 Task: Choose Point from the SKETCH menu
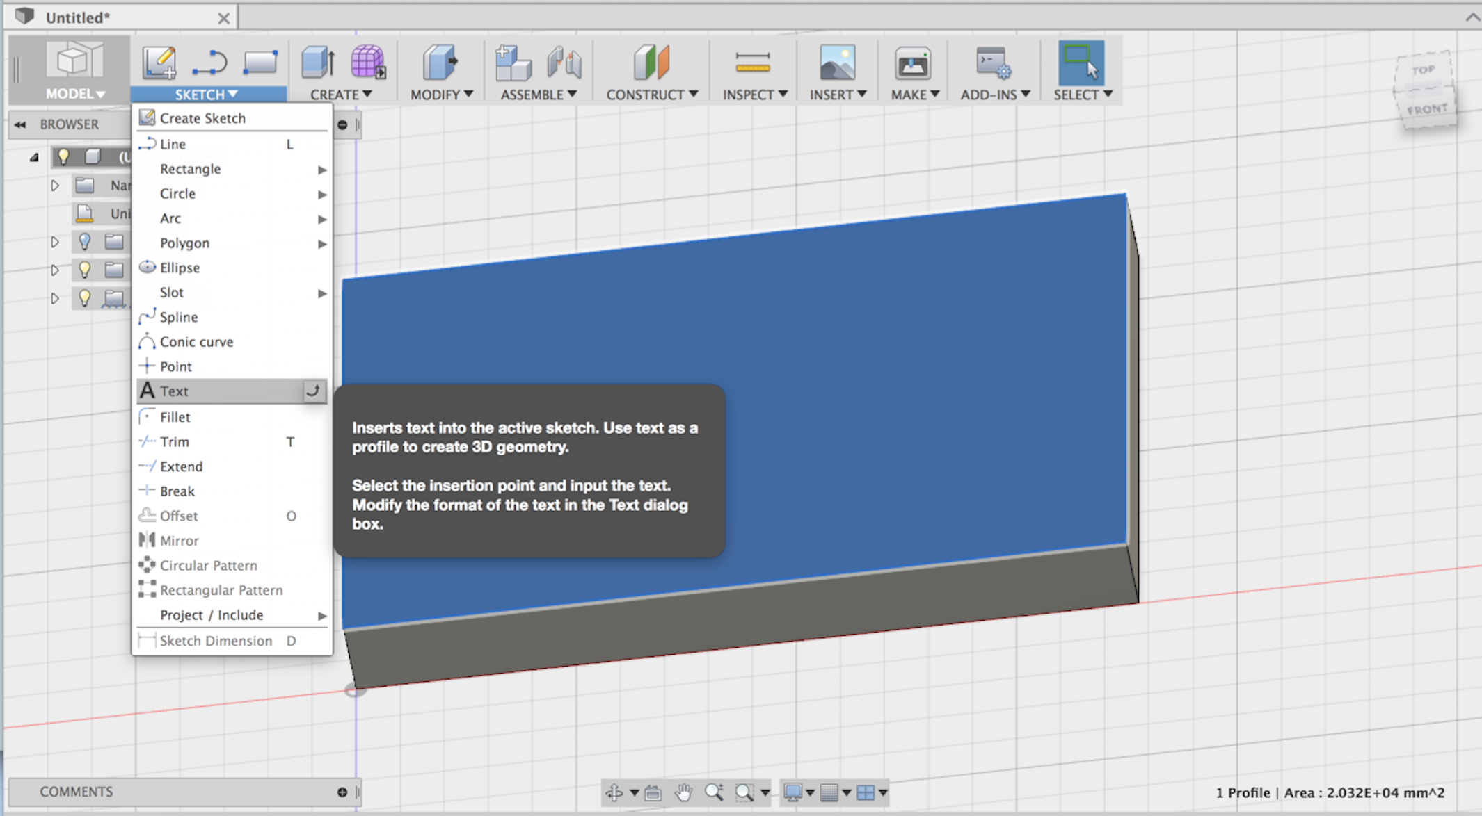(x=232, y=366)
